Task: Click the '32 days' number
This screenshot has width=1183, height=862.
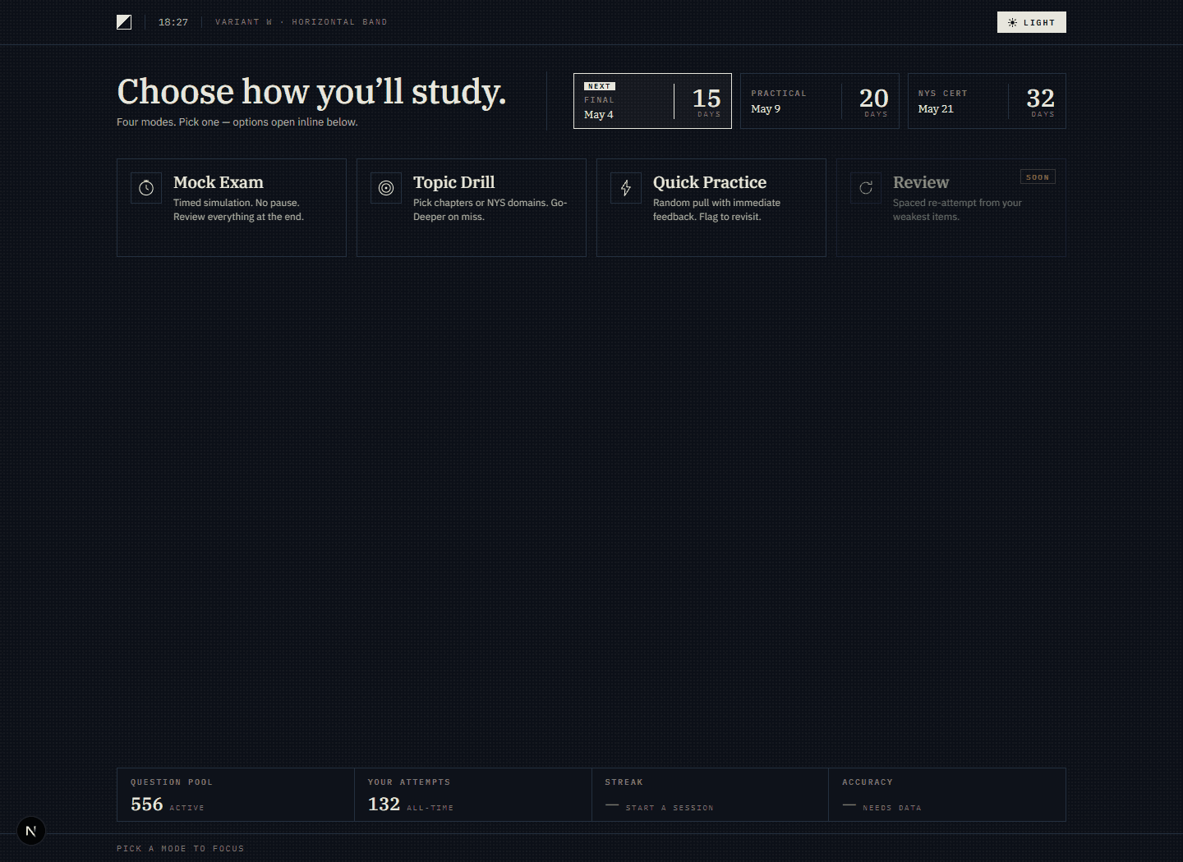Action: click(1041, 99)
